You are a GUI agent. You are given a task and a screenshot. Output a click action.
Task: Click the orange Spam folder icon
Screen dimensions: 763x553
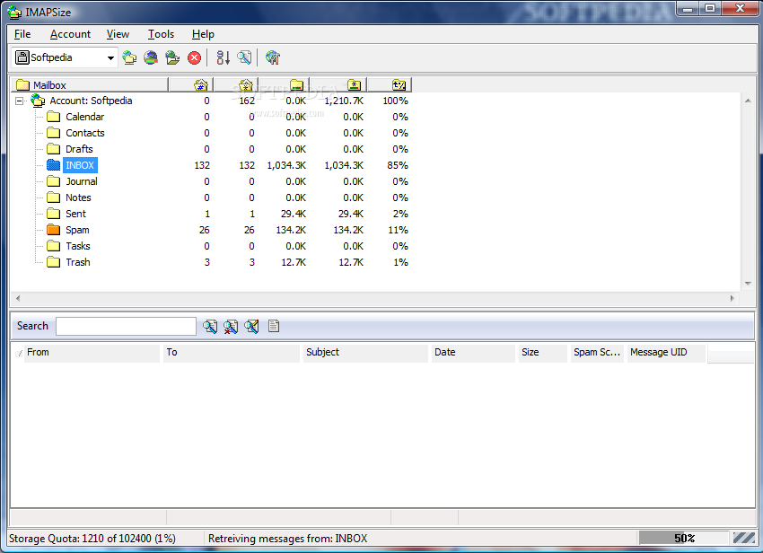coord(54,230)
